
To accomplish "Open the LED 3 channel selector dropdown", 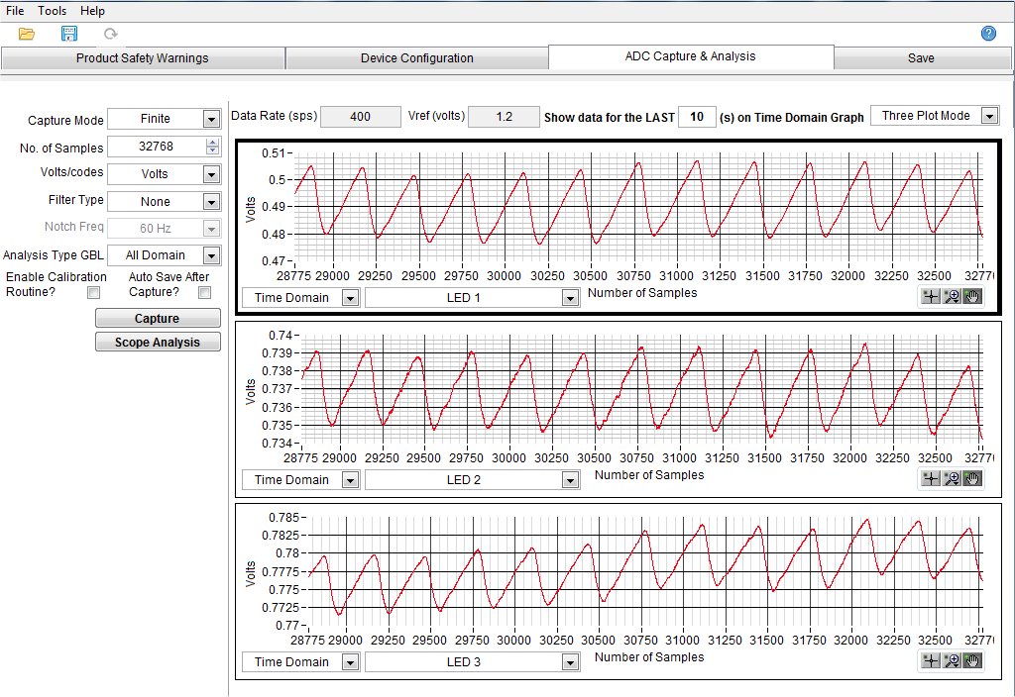I will click(x=569, y=662).
